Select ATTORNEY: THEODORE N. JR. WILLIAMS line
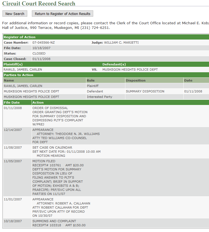Screen dimensions: 209x232 68,134
